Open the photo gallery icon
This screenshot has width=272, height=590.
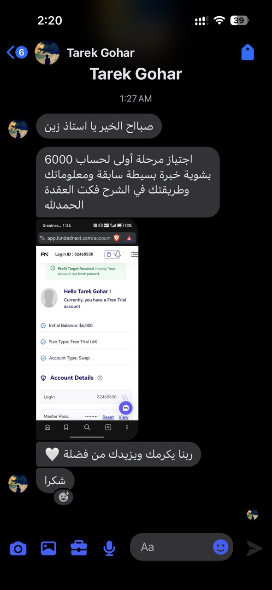pos(48,548)
